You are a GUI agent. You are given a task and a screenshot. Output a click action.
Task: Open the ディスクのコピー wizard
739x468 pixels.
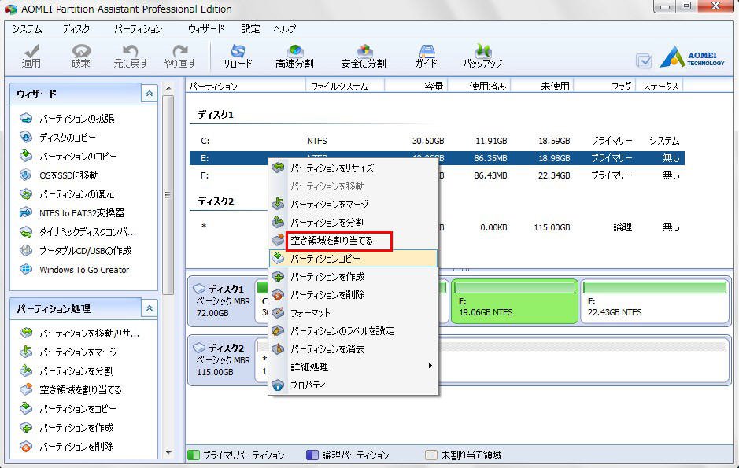point(68,138)
